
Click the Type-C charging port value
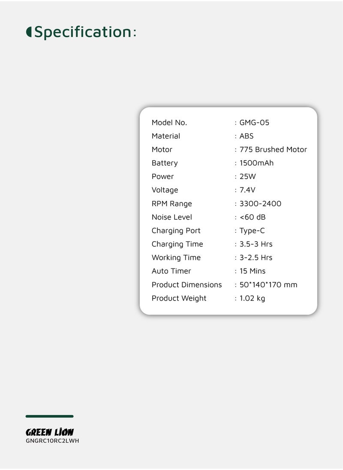coord(252,231)
